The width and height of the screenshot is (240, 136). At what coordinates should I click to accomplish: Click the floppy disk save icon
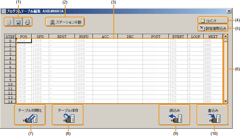[18, 22]
